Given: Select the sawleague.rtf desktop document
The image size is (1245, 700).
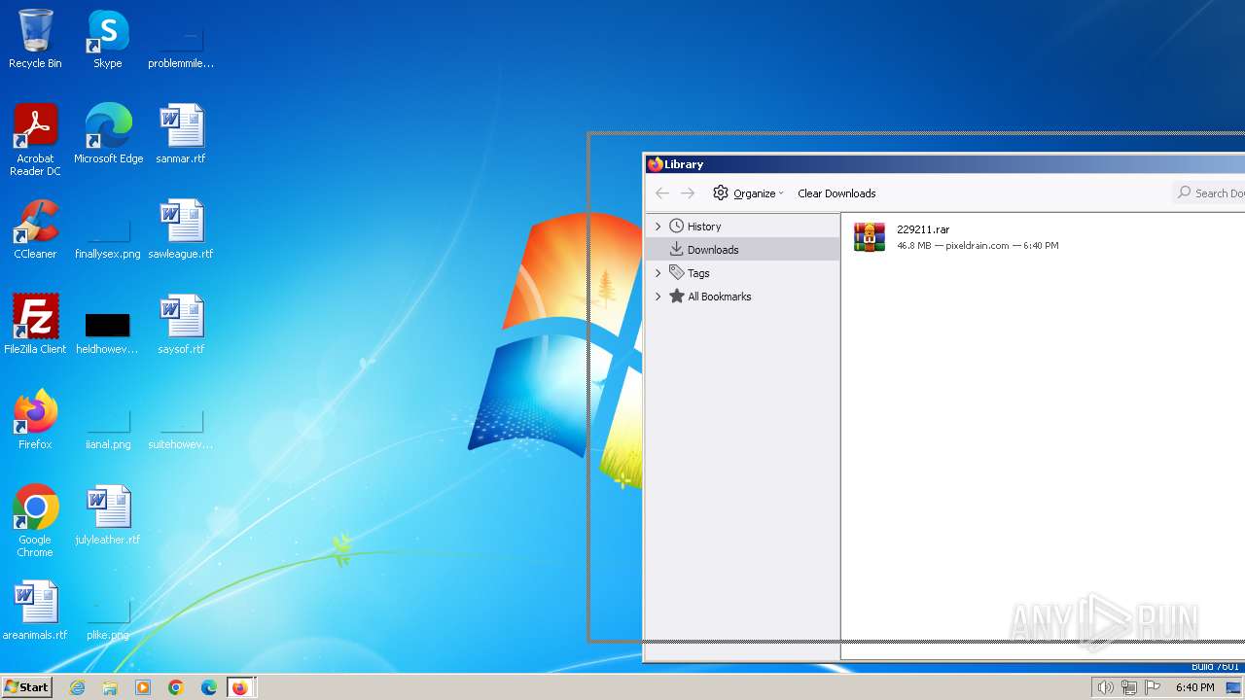Looking at the screenshot, I should pos(181,228).
